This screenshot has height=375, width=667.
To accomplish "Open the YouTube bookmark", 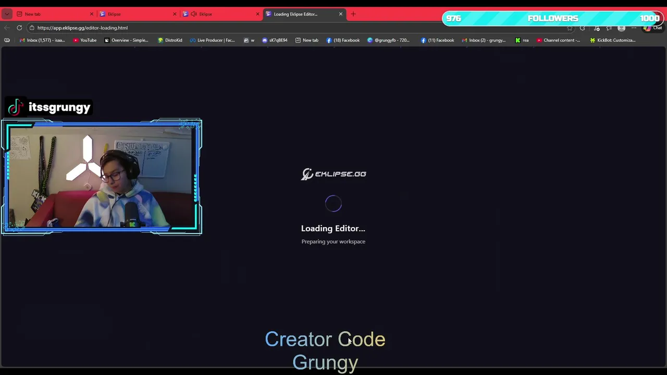I will pyautogui.click(x=85, y=40).
